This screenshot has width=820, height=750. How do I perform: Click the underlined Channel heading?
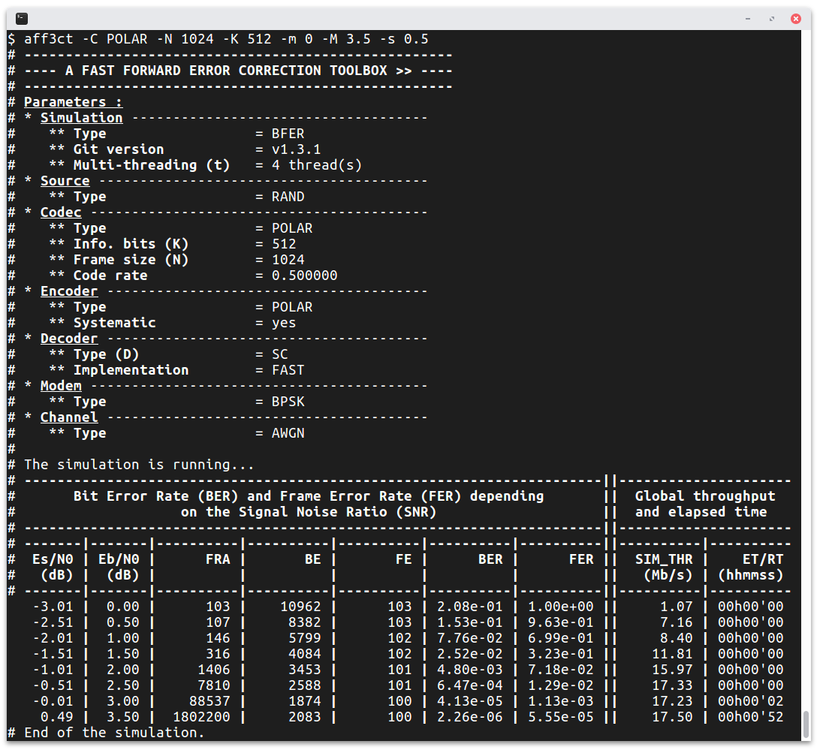[x=69, y=417]
